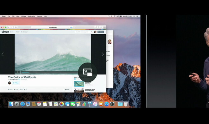
Task: Click the uploader avatar below the title
Action: [9, 83]
